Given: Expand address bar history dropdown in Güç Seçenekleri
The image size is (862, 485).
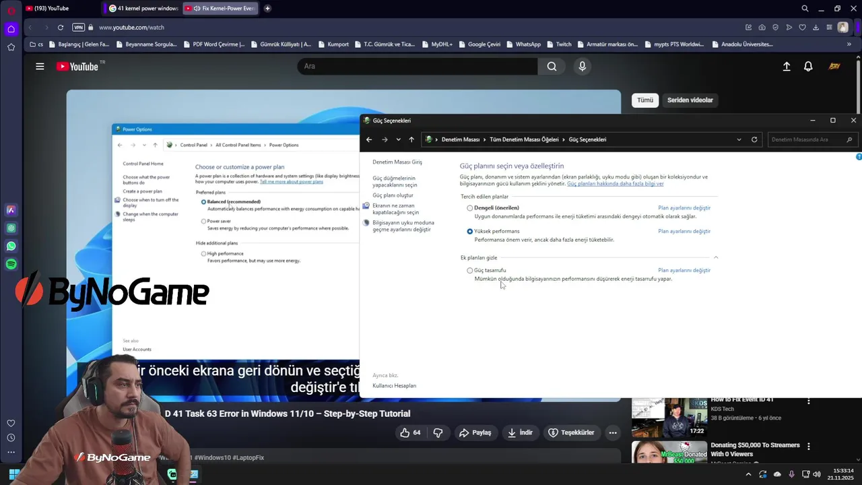Looking at the screenshot, I should click(739, 139).
